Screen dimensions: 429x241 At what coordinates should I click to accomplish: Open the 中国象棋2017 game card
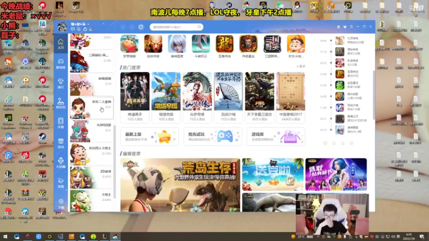[x=291, y=97]
